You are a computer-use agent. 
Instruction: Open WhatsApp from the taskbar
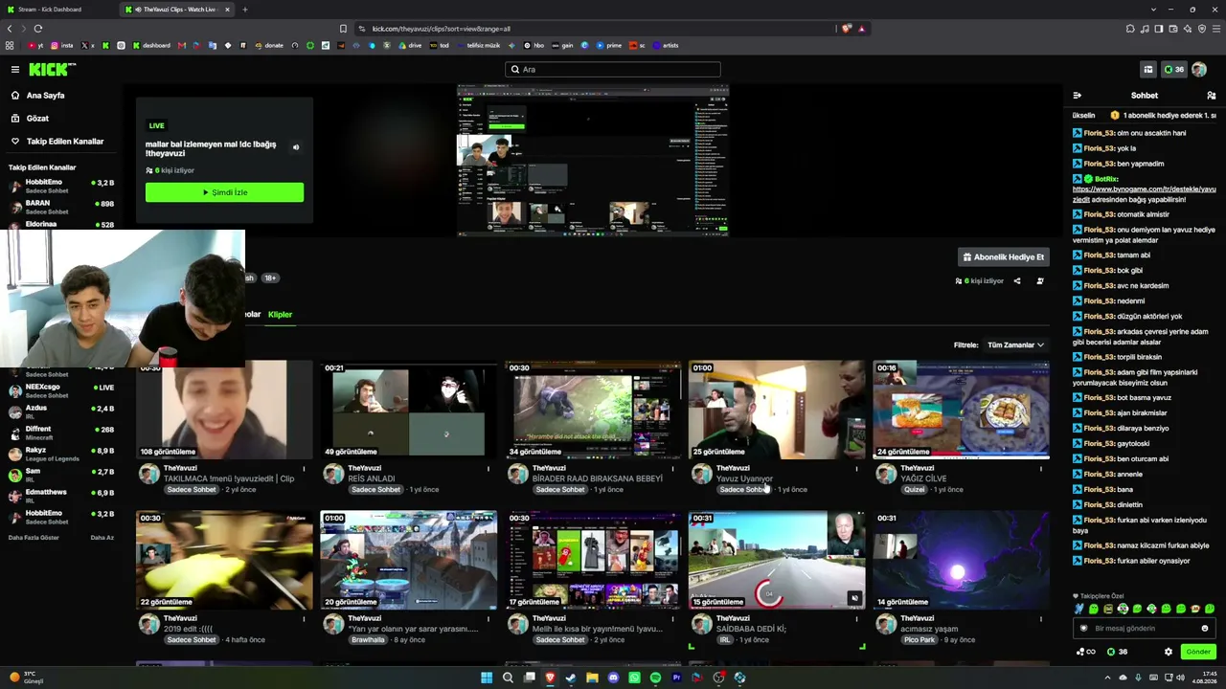634,678
